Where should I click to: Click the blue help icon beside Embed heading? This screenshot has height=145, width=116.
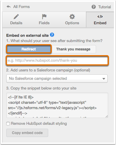pyautogui.click(x=52, y=35)
